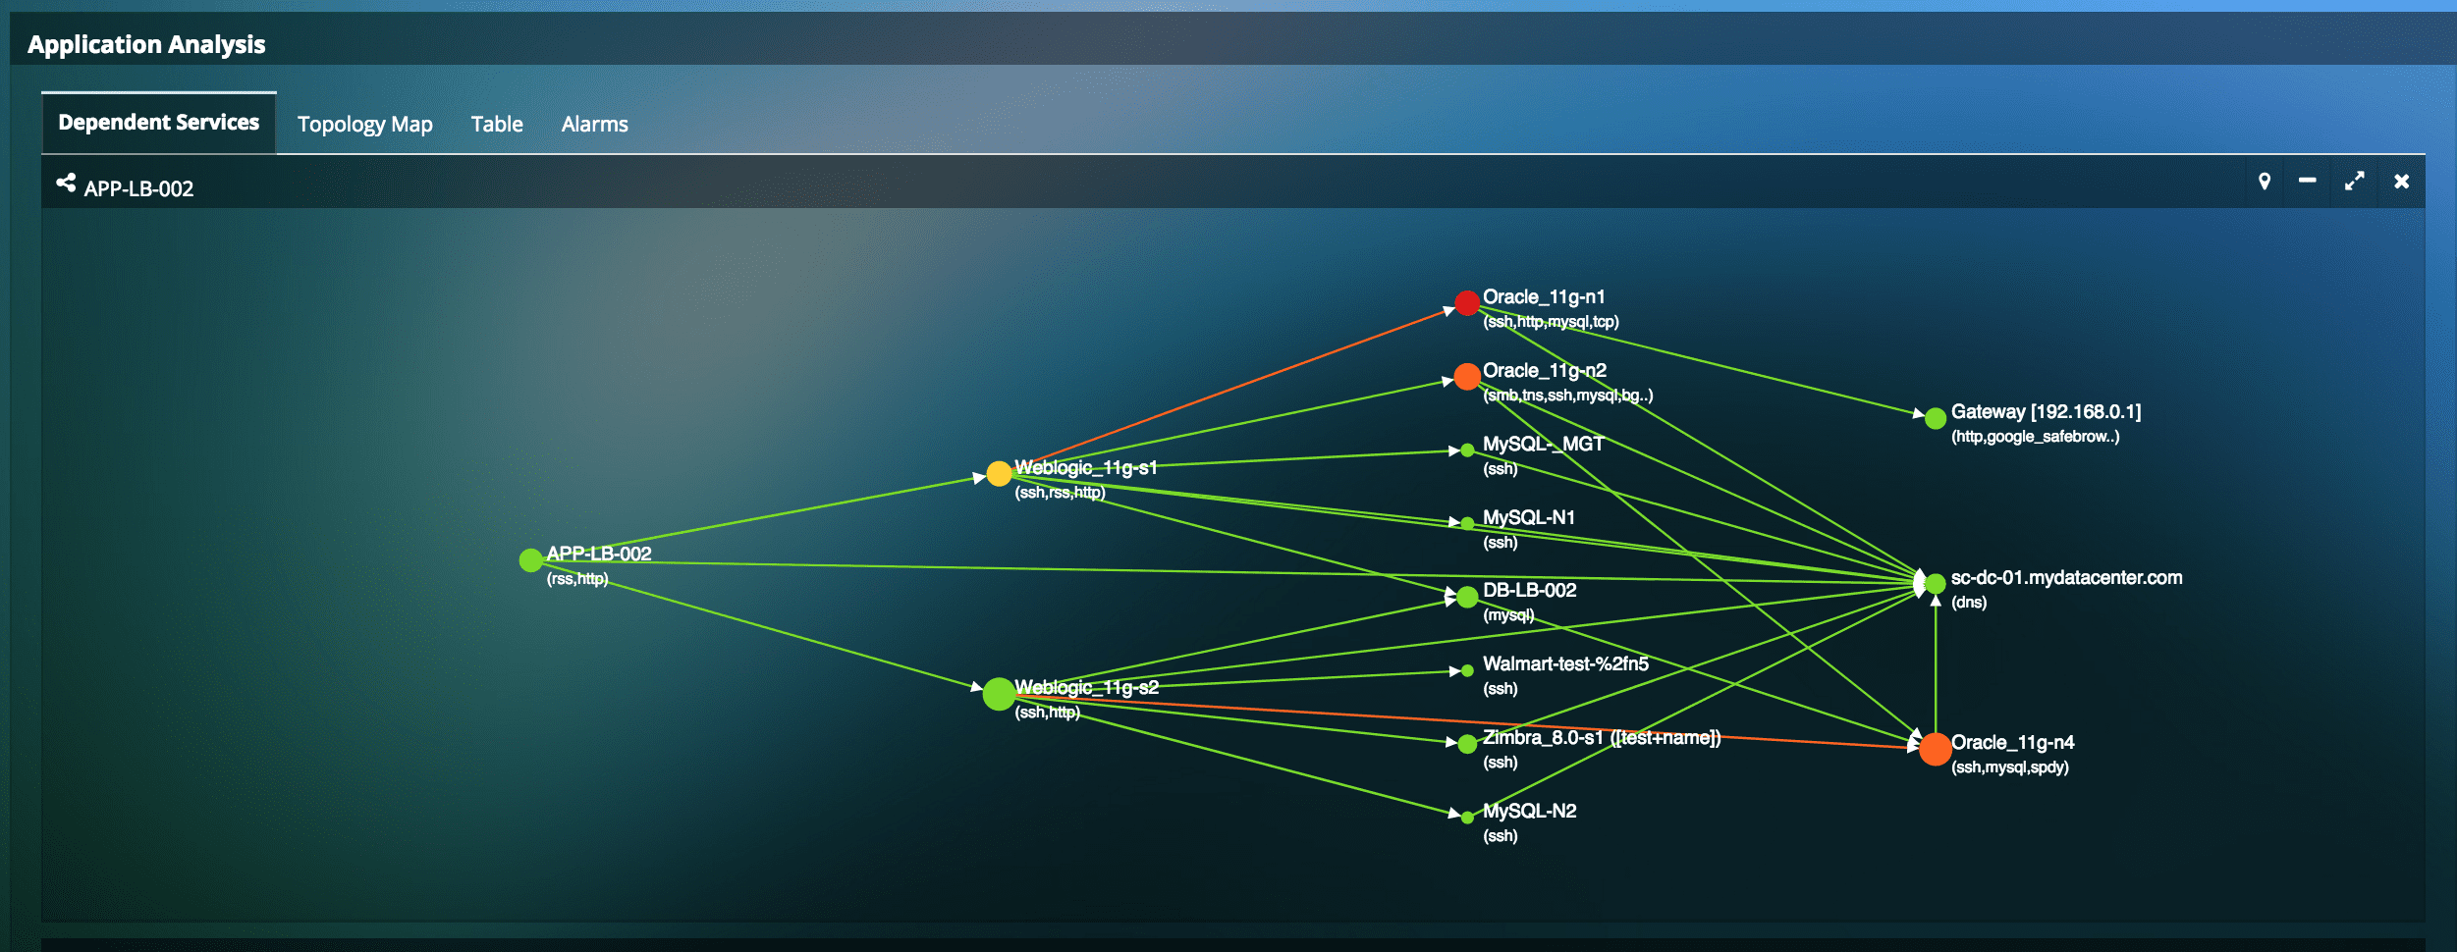Select the green APP-LB-002 node circle
This screenshot has width=2457, height=952.
pos(530,560)
